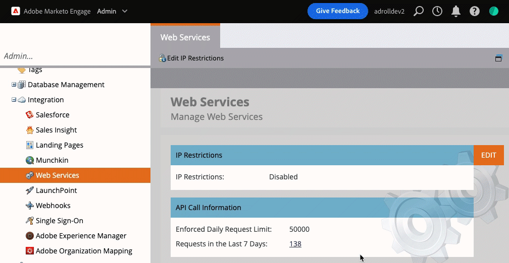
Task: Select Database Management label in tree
Action: (x=66, y=85)
